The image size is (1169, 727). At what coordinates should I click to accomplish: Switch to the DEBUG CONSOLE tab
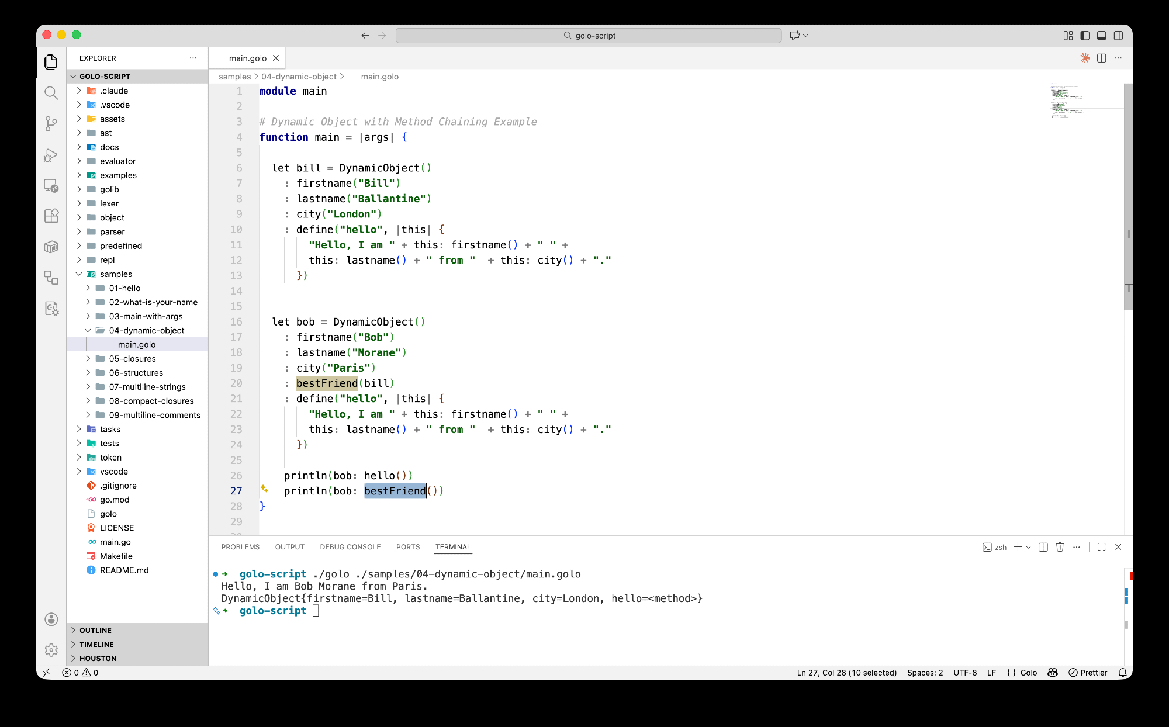click(350, 547)
